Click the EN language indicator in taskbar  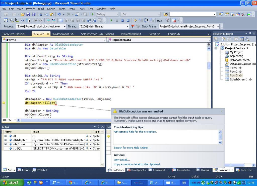184,182
